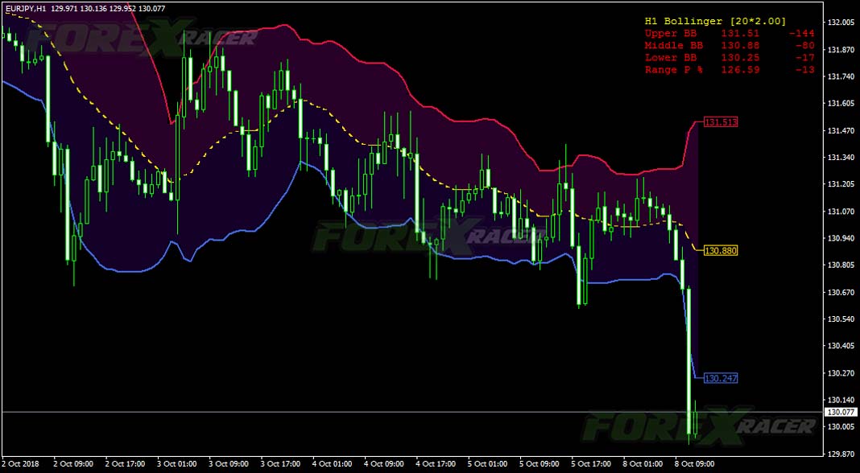Image resolution: width=860 pixels, height=473 pixels.
Task: Click the 8 Oct 01:00 time label
Action: click(x=643, y=463)
